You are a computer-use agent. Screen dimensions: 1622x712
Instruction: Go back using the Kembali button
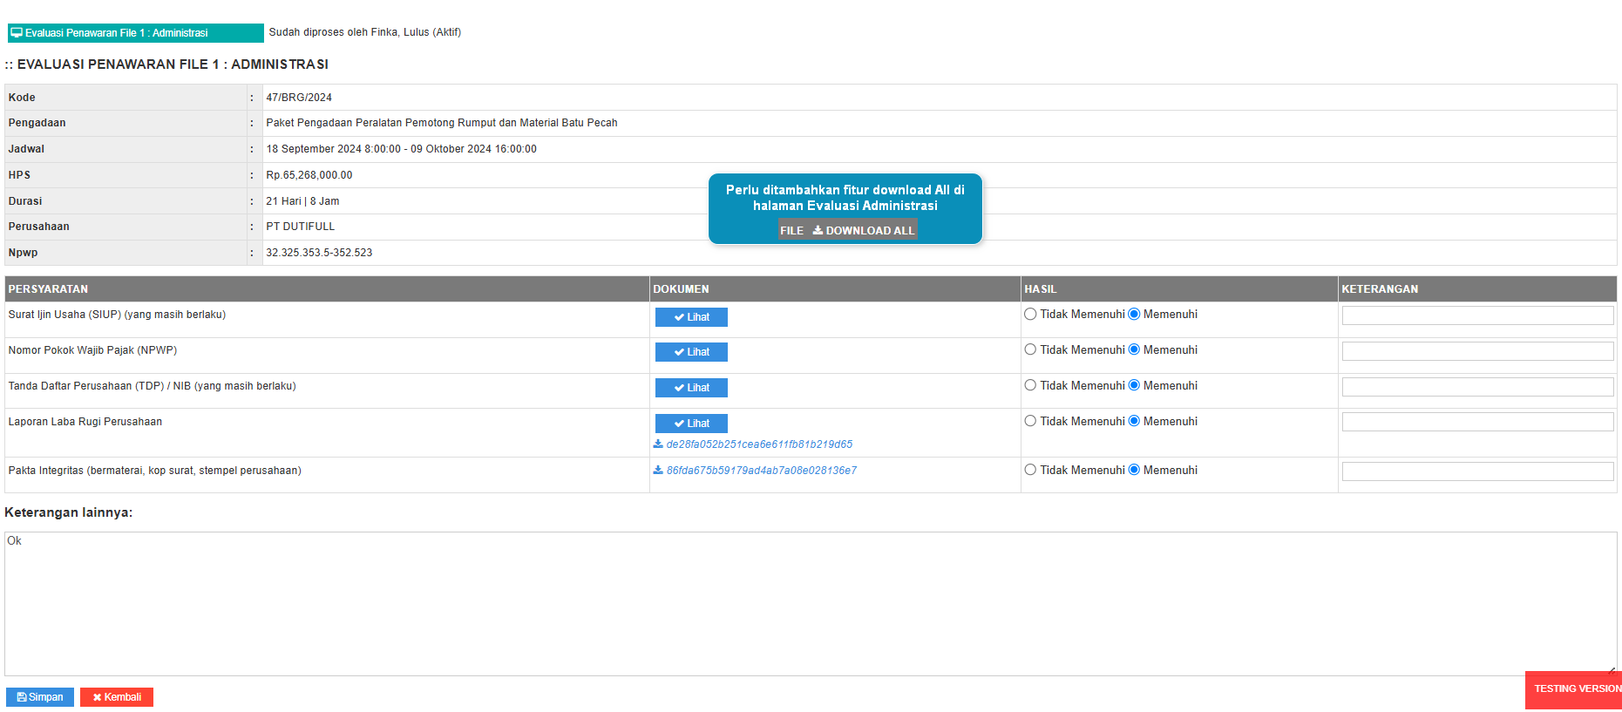(117, 697)
